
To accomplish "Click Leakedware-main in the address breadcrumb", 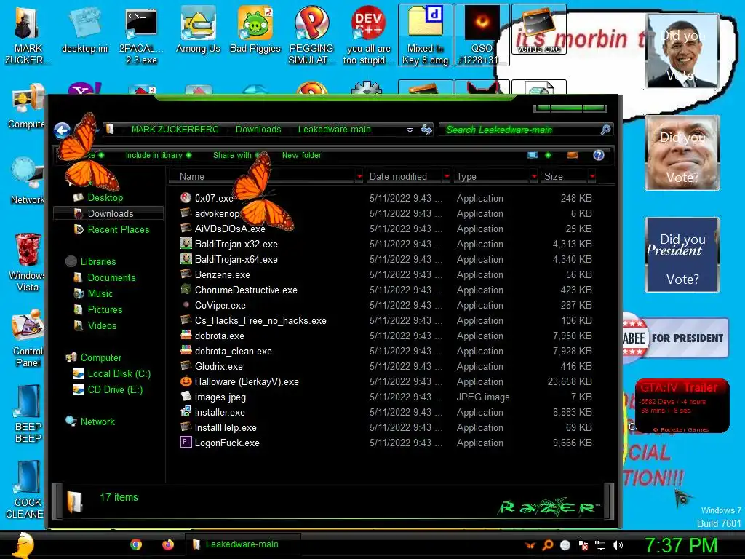I will [335, 130].
